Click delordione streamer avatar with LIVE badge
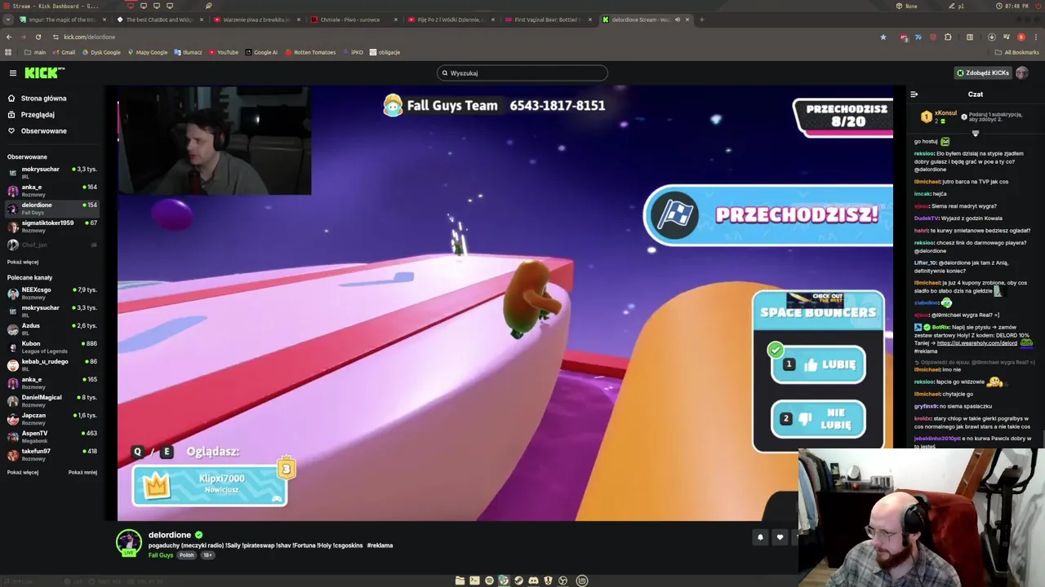 click(128, 543)
